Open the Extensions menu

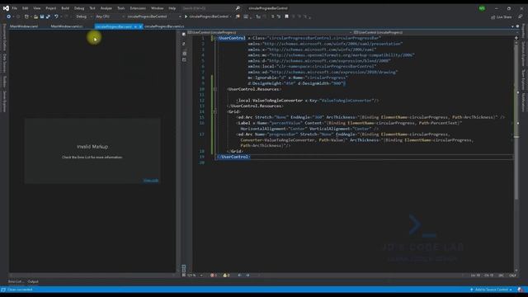pos(138,8)
